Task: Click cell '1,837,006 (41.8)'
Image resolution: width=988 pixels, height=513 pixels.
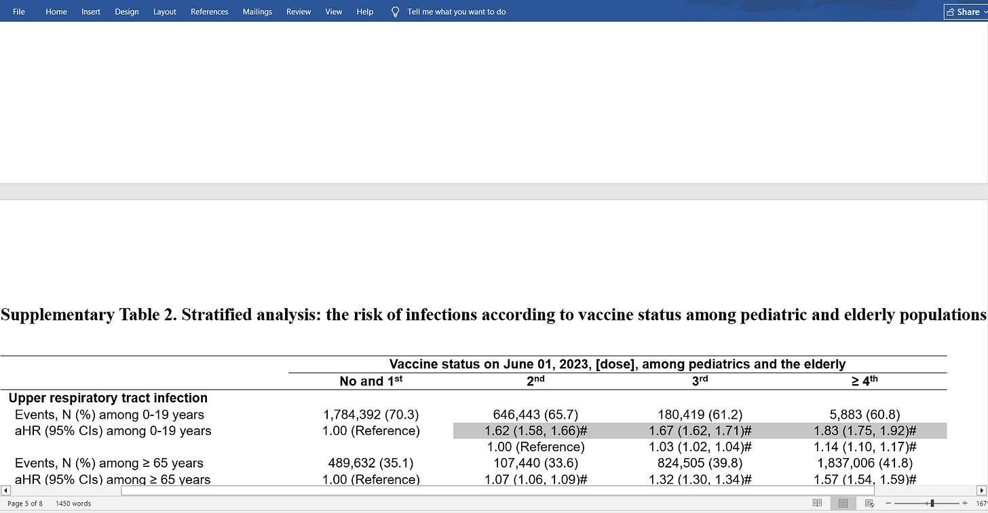Action: pos(865,463)
